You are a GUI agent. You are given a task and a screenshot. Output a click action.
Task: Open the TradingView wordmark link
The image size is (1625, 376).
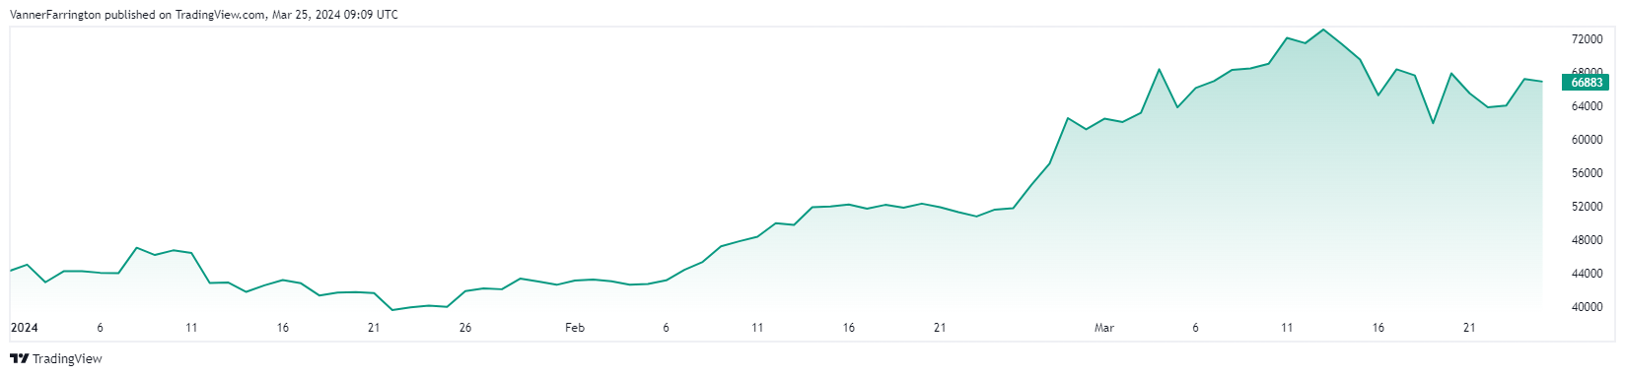tap(67, 359)
